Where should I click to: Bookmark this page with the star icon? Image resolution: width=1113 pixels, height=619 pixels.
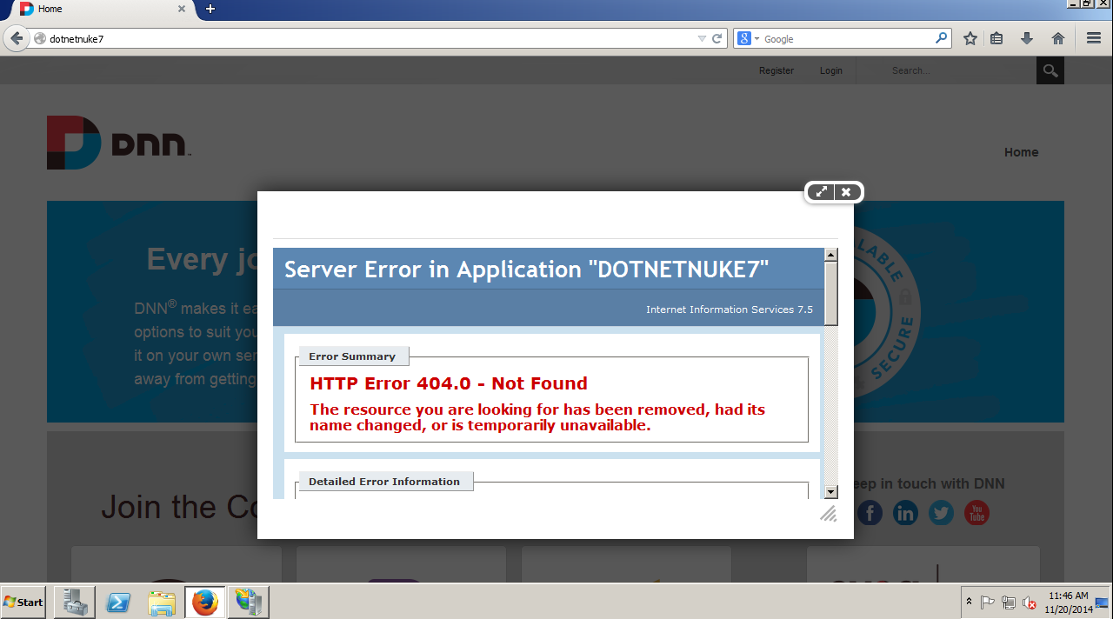click(x=970, y=38)
